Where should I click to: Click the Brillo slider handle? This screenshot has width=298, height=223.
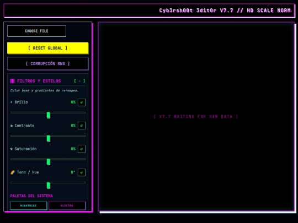pyautogui.click(x=49, y=115)
